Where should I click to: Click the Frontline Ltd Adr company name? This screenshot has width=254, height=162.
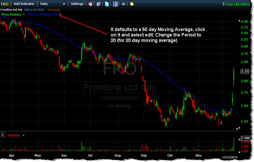pyautogui.click(x=11, y=10)
